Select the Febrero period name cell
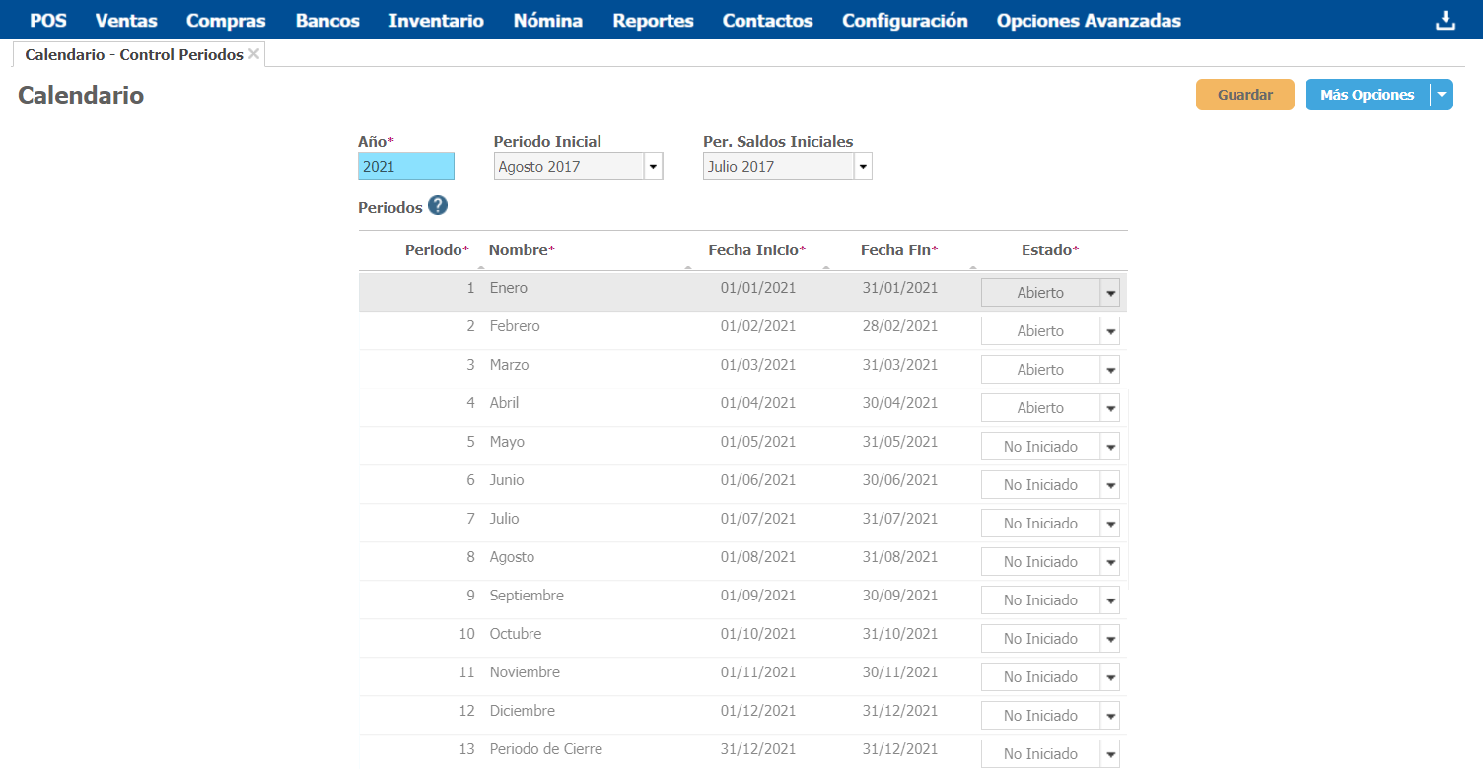Screen dimensions: 1483x775 [515, 326]
